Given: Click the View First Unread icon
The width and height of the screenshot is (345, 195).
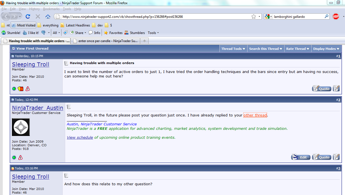Looking at the screenshot, I should (x=13, y=48).
